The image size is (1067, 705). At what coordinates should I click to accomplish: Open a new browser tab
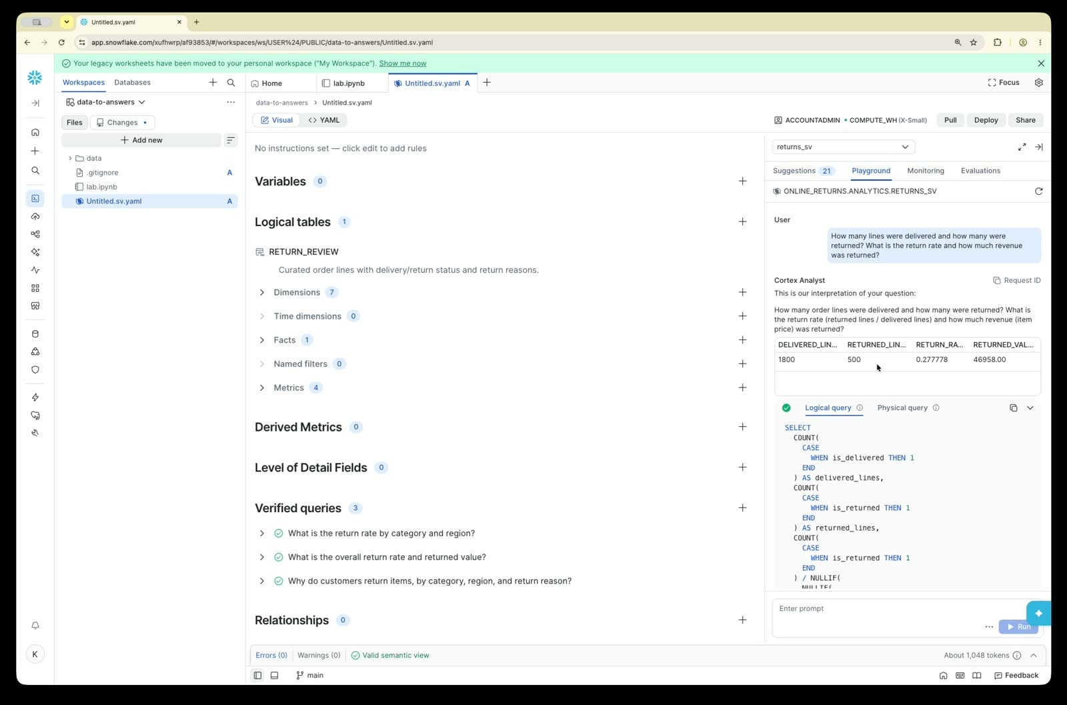coord(196,22)
